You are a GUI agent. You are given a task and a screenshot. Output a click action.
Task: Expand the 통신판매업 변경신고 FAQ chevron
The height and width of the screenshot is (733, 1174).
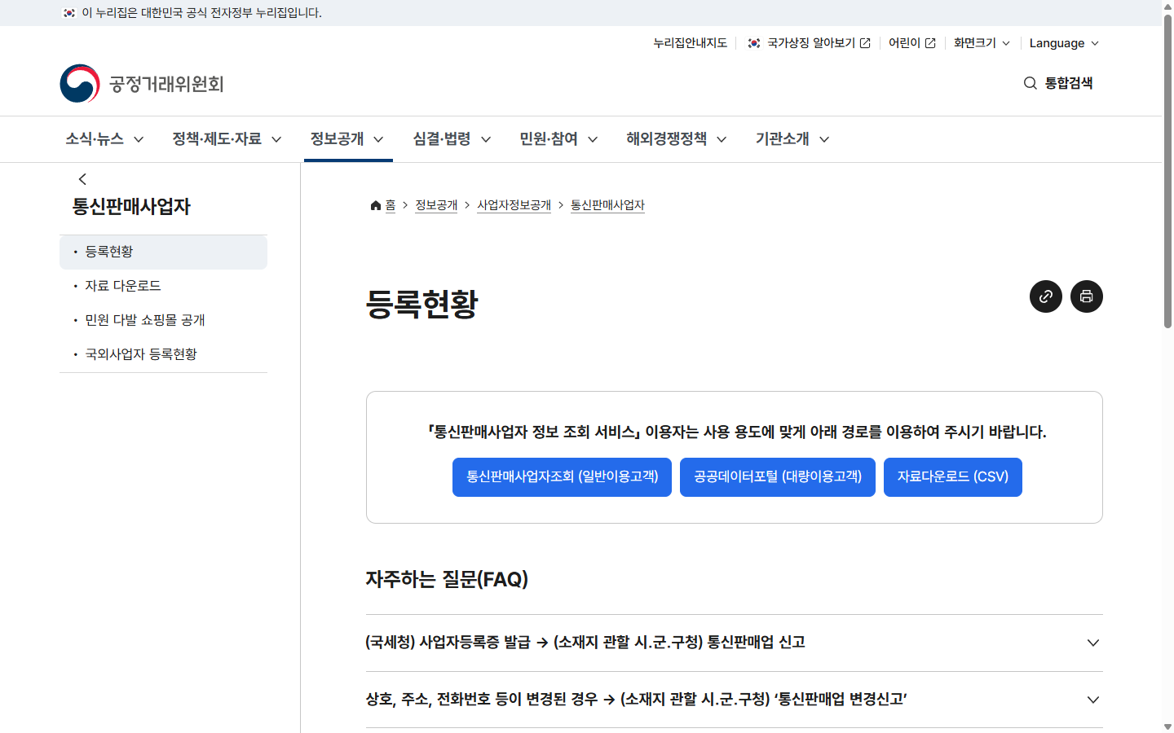(1093, 700)
